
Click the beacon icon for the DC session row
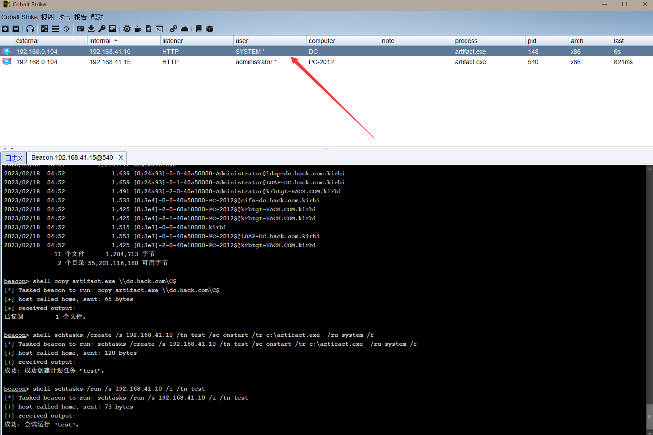[x=7, y=51]
